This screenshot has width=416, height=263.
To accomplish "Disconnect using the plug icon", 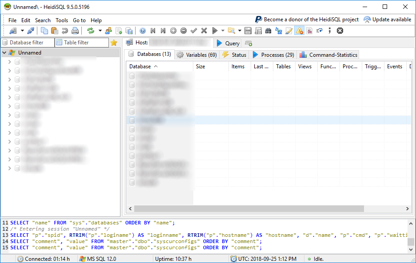I will [x=30, y=31].
